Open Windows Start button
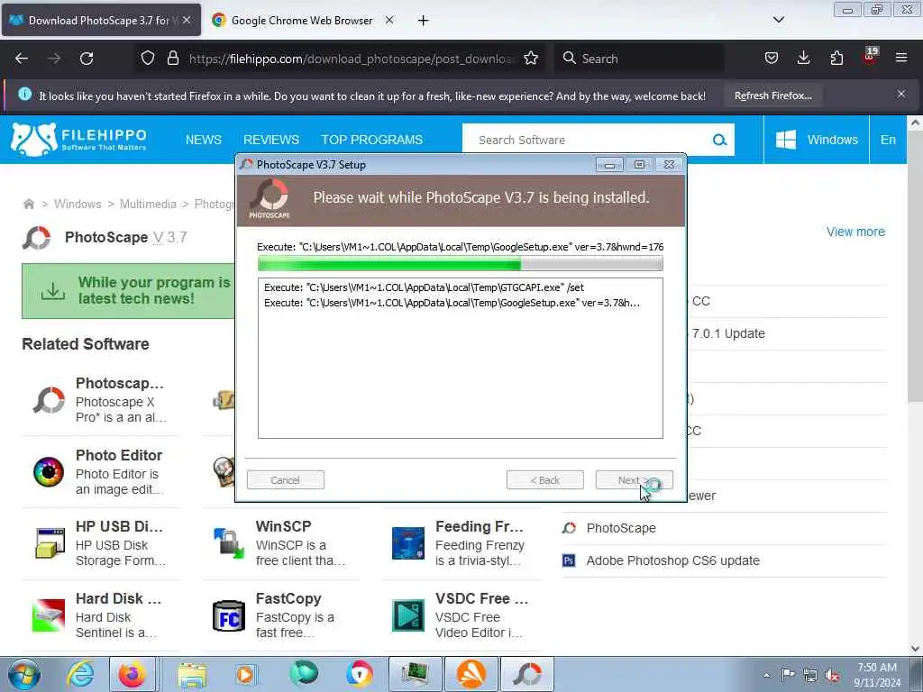 point(24,674)
